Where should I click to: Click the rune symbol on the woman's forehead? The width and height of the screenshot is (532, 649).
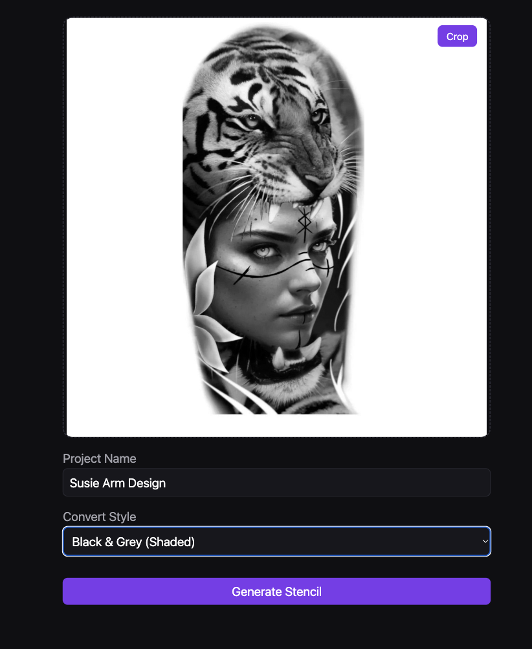tap(305, 224)
